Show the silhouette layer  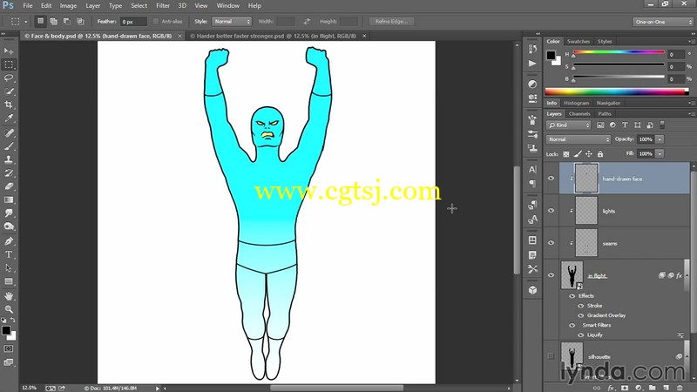pos(552,356)
